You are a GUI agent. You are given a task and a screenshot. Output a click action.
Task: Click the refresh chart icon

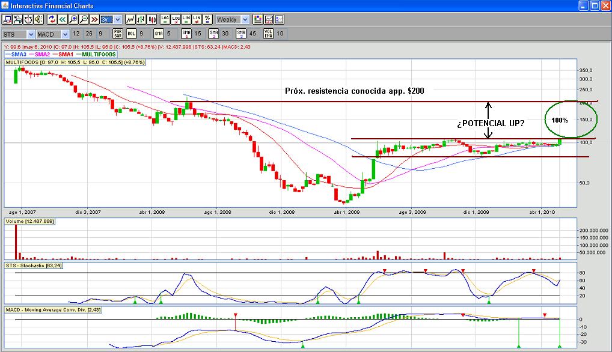[52, 20]
